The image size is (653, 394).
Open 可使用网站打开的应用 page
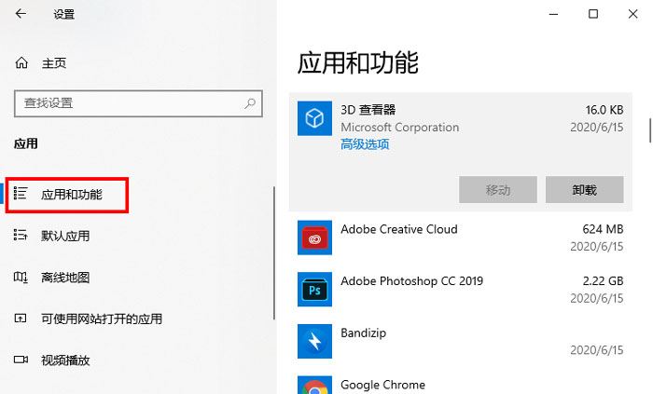pos(102,319)
